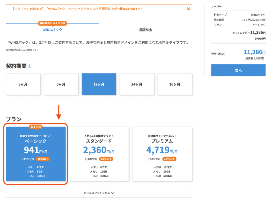Select the 36ヶ月 contract period
Image resolution: width=271 pixels, height=204 pixels.
[175, 84]
